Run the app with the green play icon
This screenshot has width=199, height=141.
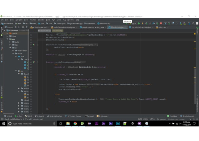point(139,23)
